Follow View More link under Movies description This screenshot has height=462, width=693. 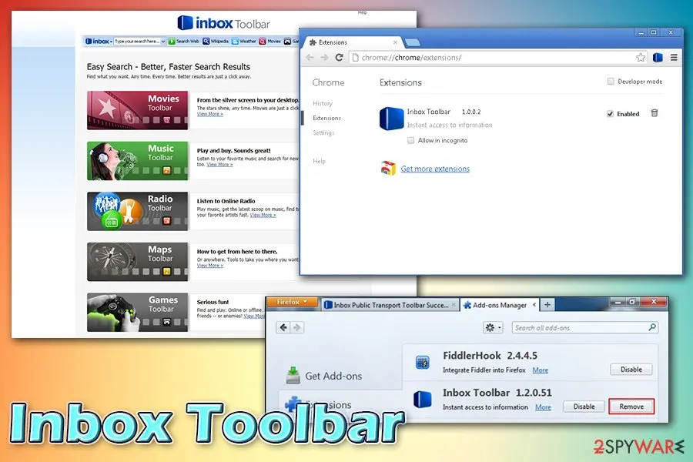point(210,114)
